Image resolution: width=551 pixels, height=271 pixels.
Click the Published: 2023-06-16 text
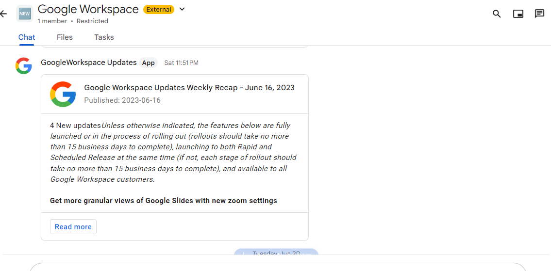(x=122, y=100)
